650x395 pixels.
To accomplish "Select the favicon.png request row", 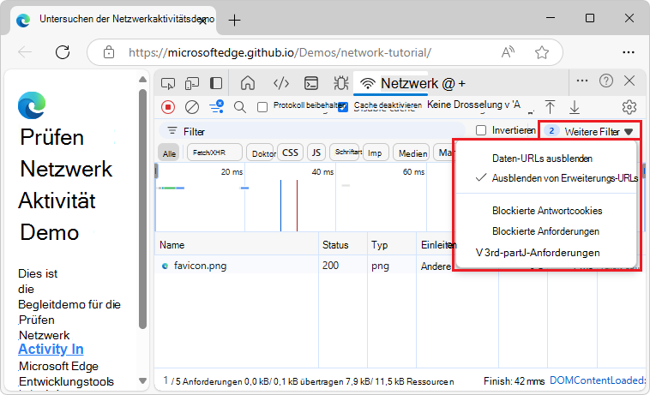I will 304,266.
